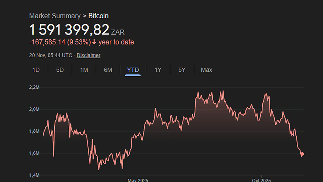Switch to the 5D chart tab
The width and height of the screenshot is (323, 182).
[x=59, y=70]
